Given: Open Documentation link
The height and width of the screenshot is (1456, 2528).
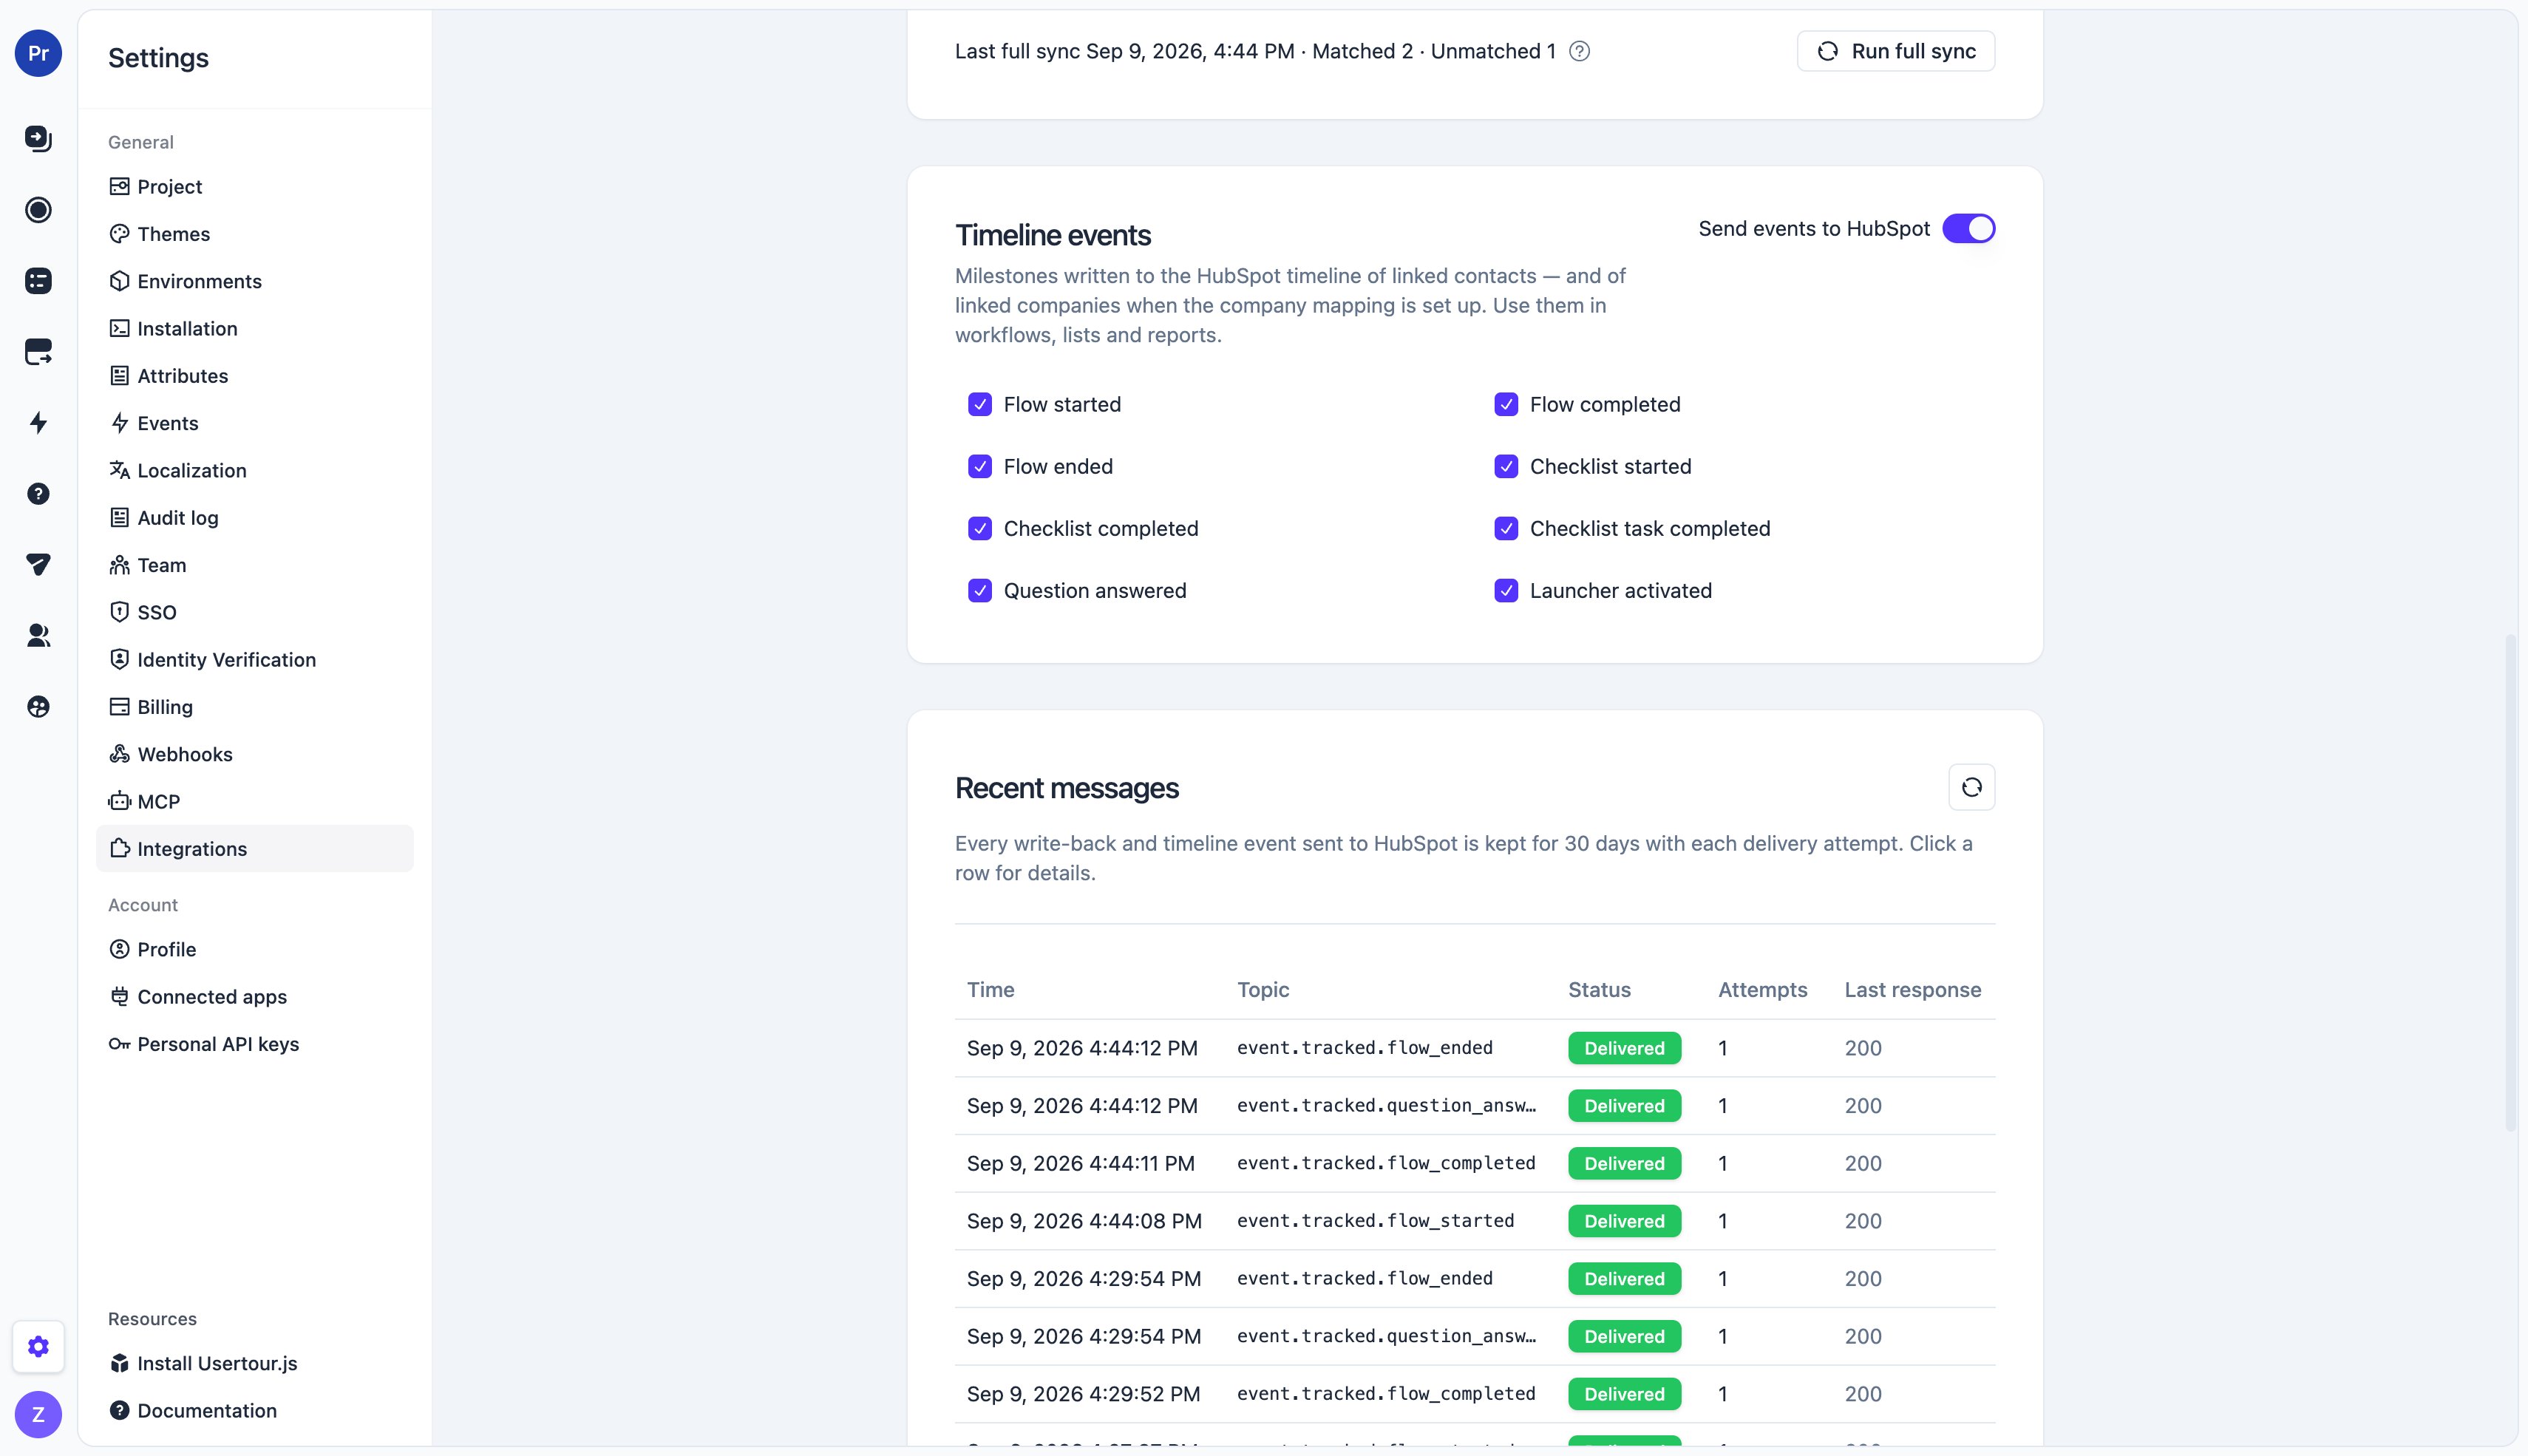Looking at the screenshot, I should click(254, 1410).
